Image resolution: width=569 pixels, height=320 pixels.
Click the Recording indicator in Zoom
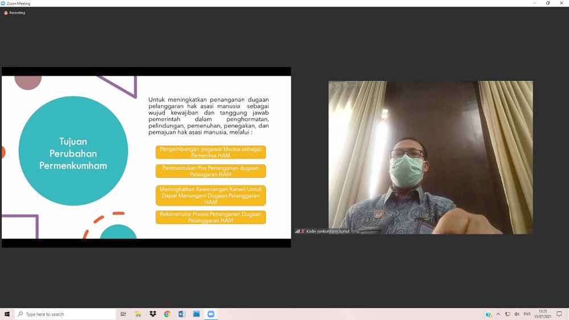15,13
